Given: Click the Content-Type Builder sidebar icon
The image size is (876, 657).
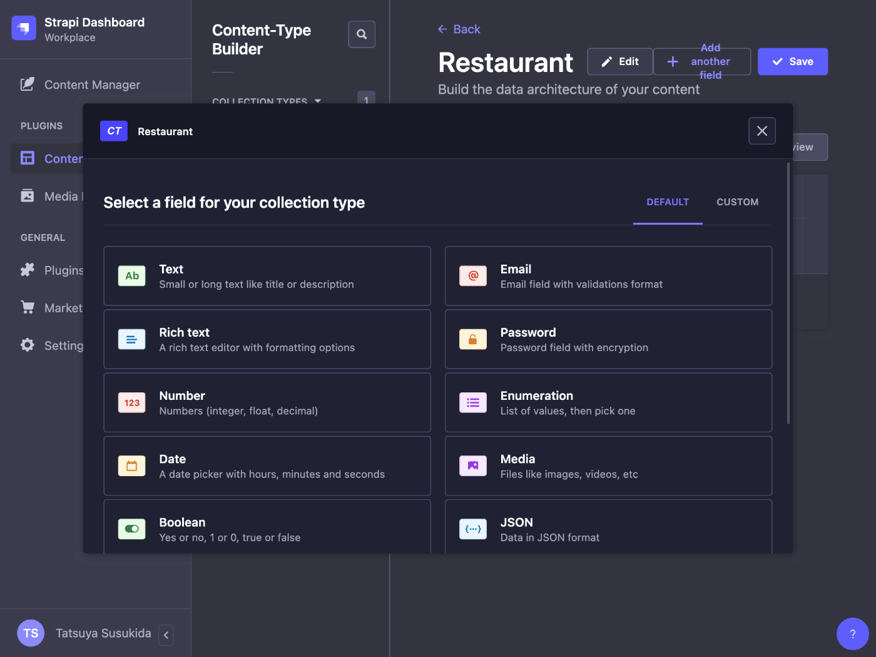Looking at the screenshot, I should click(28, 158).
